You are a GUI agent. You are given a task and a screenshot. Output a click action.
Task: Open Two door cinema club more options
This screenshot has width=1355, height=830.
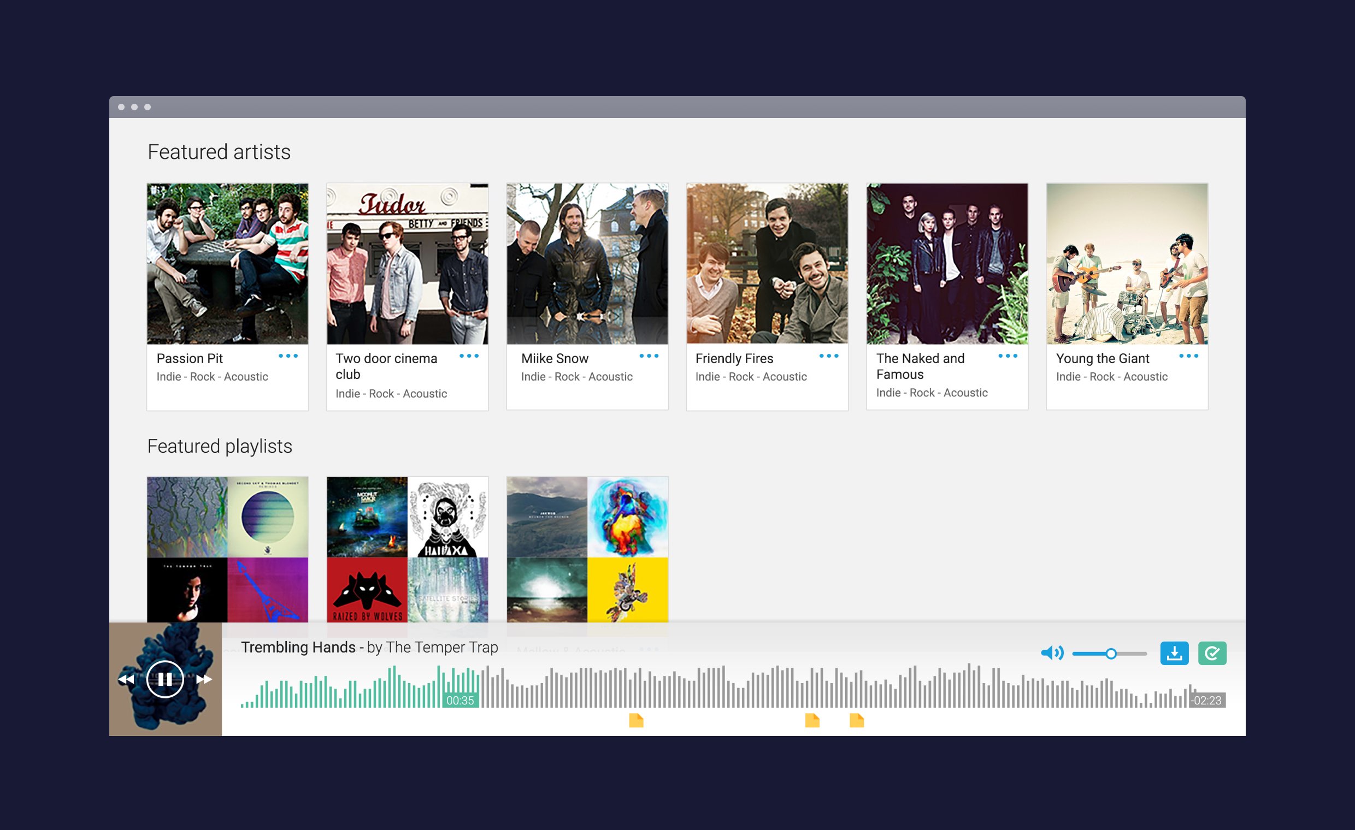pos(469,356)
